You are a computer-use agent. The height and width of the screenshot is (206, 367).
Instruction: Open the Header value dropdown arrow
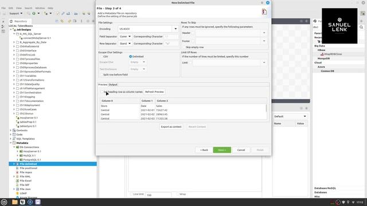(264, 33)
